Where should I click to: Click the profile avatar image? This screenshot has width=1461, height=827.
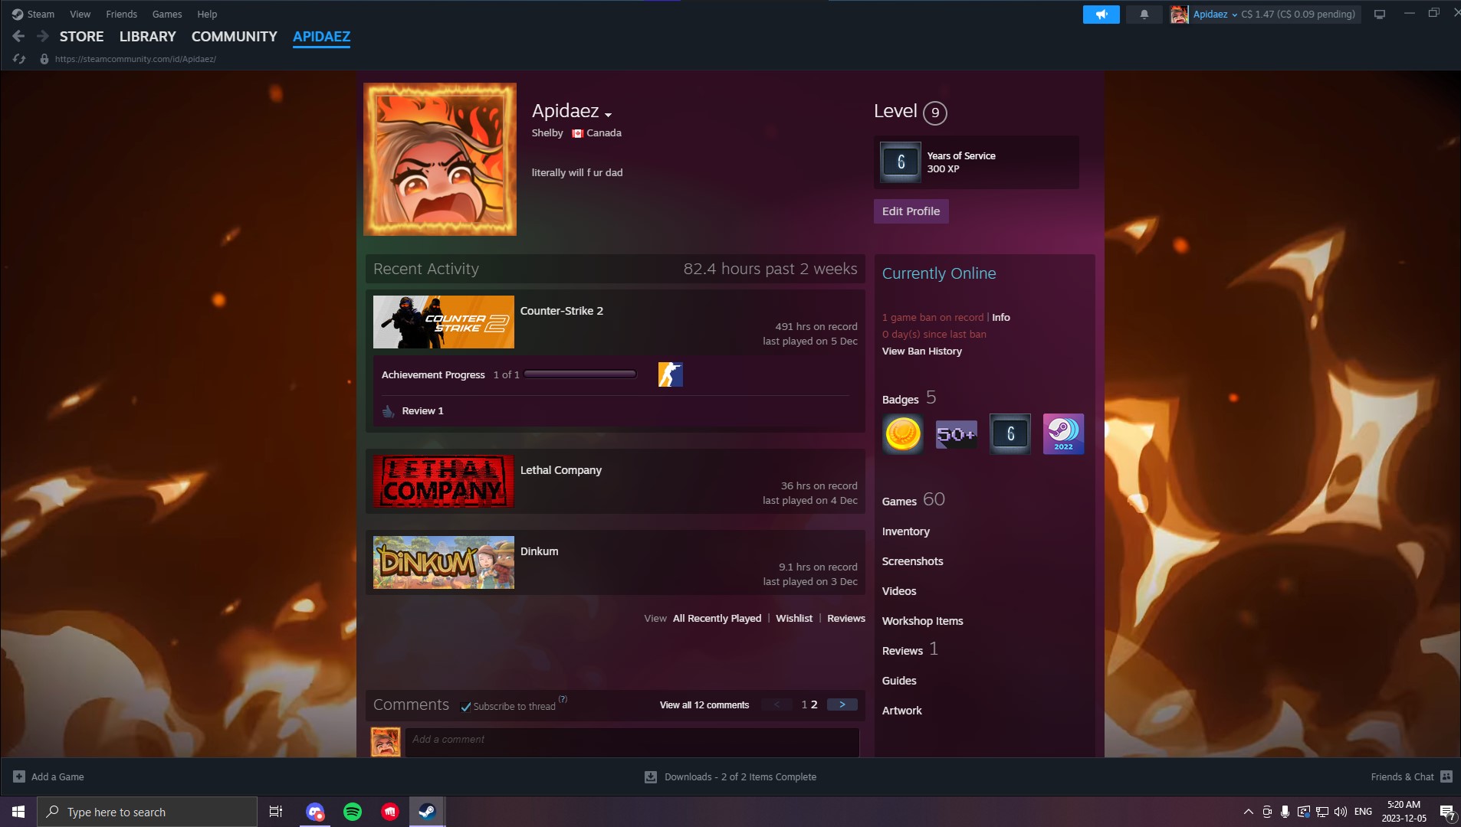pos(440,159)
